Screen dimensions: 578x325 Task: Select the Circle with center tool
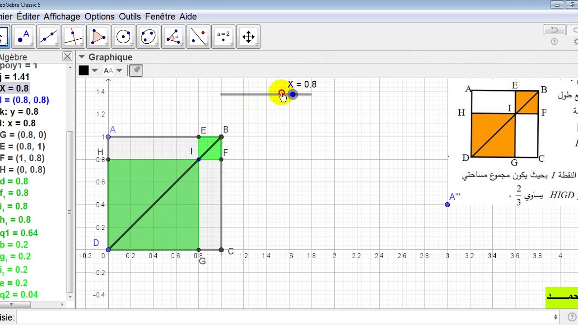coord(123,37)
